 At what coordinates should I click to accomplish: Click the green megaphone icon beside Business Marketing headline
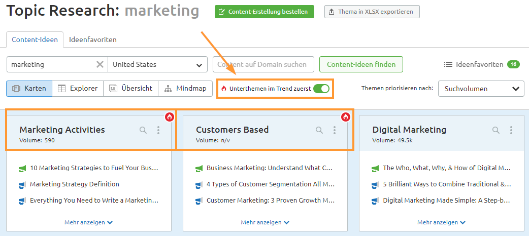click(x=199, y=168)
